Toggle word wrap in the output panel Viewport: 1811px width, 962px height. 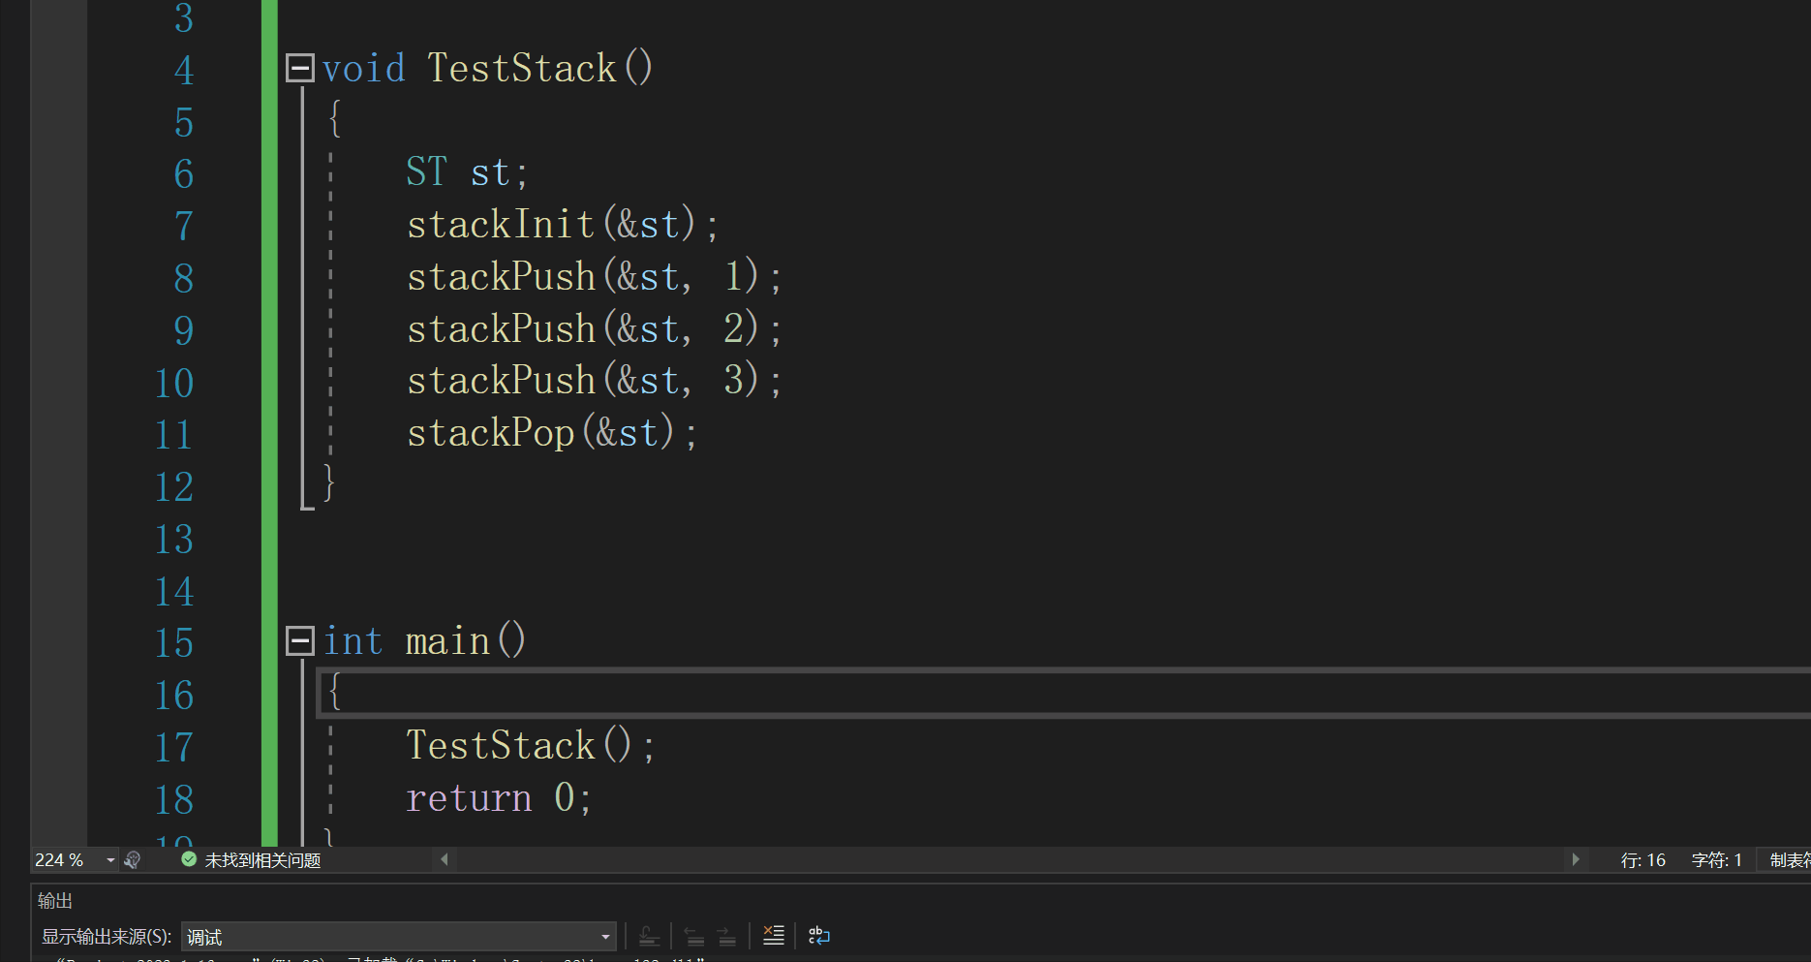click(819, 936)
